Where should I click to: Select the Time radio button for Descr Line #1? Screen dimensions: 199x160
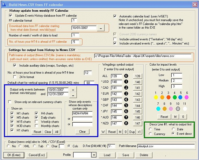(x=150, y=129)
